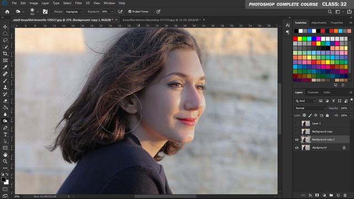Toggle lock position icon
The width and height of the screenshot is (354, 199).
tap(316, 116)
